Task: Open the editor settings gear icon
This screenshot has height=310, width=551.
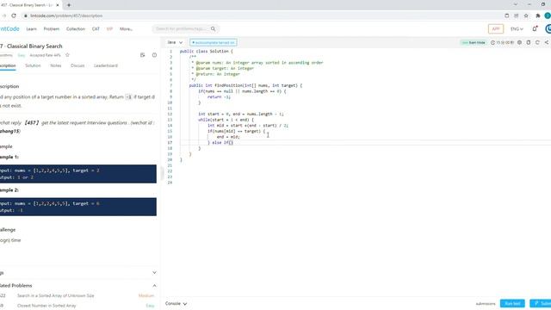Action: pyautogui.click(x=519, y=42)
